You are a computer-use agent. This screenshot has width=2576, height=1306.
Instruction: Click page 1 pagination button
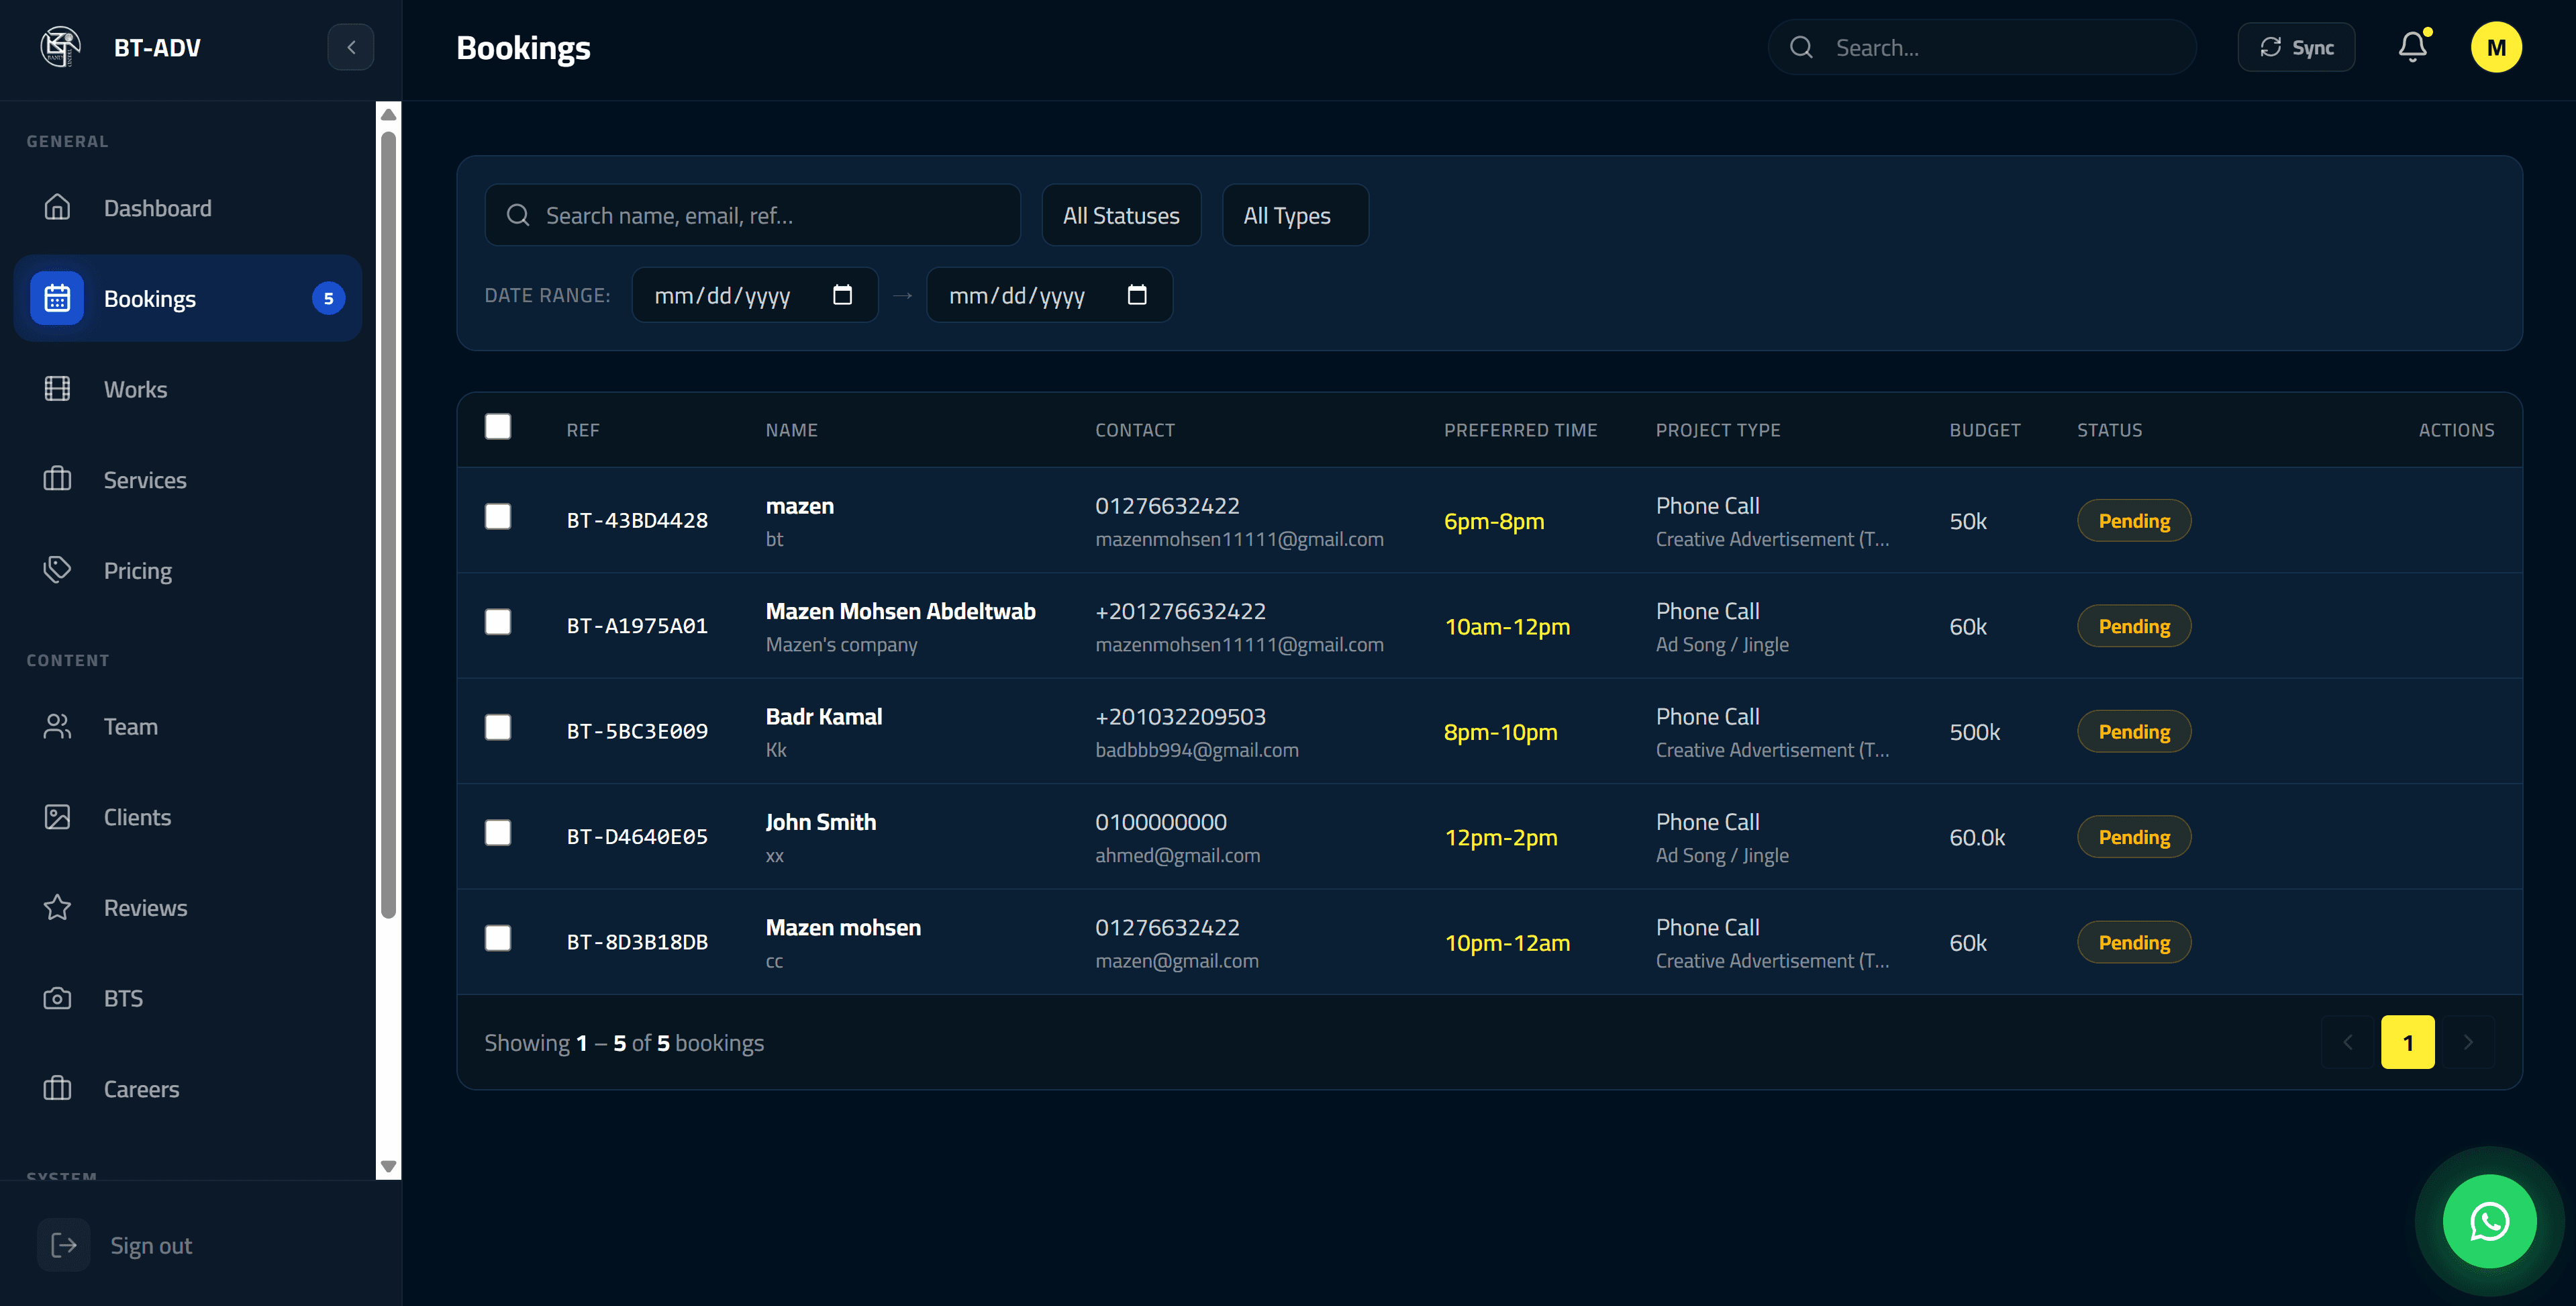[x=2408, y=1043]
